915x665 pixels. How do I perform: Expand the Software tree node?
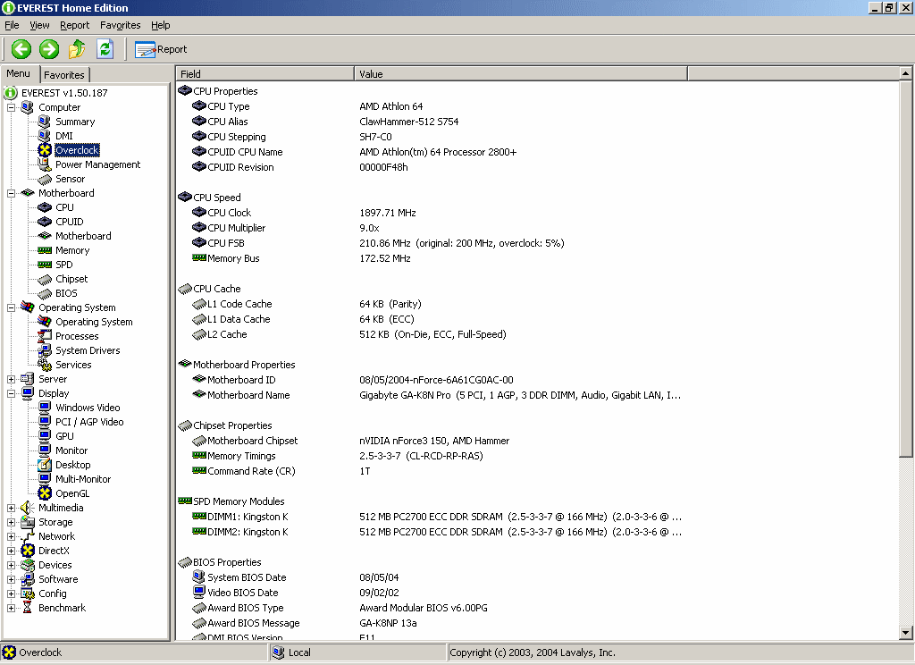coord(11,579)
